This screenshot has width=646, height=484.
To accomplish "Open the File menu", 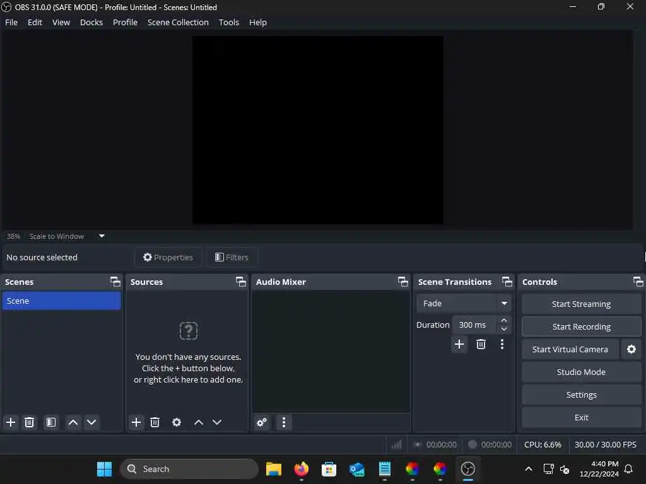I will pyautogui.click(x=11, y=22).
